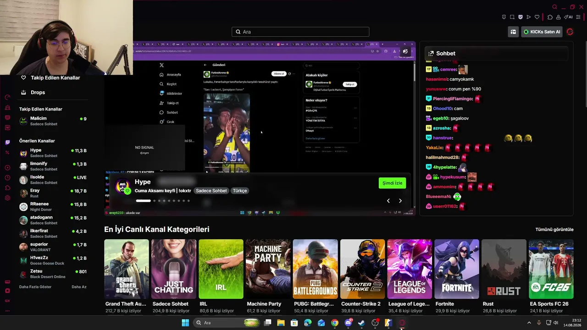The width and height of the screenshot is (587, 330).
Task: Open Steam from the taskbar
Action: tap(361, 323)
